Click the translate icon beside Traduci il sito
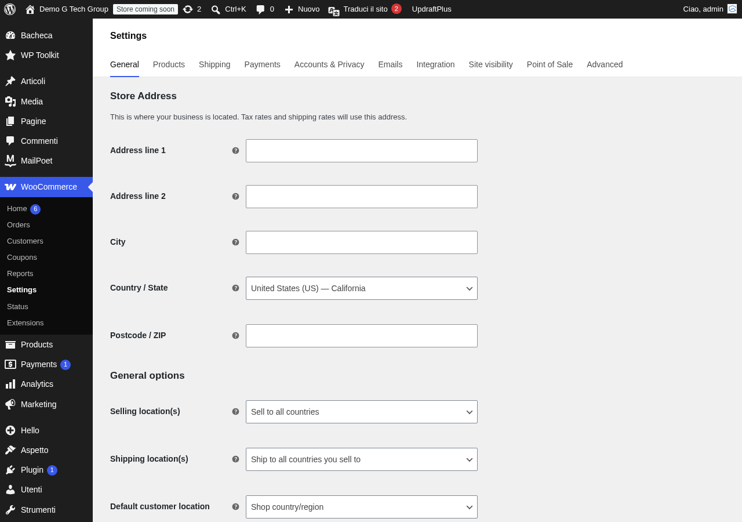Image resolution: width=742 pixels, height=522 pixels. pyautogui.click(x=334, y=10)
